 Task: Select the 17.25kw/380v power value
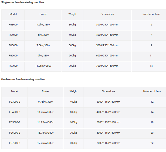pos(45,143)
